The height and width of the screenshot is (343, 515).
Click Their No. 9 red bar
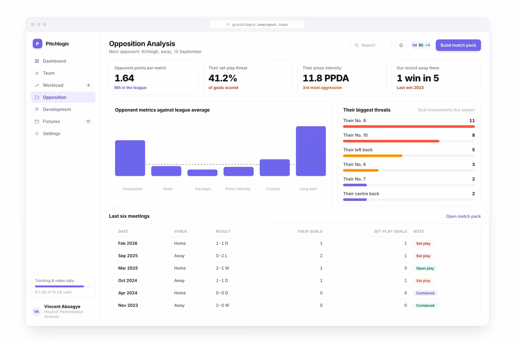point(409,126)
